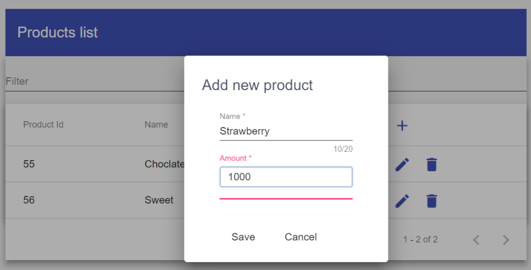Screen dimensions: 531x270
Task: Click the Add new product dialog title
Action: tap(257, 86)
